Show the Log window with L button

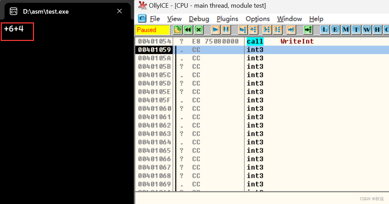click(x=325, y=30)
